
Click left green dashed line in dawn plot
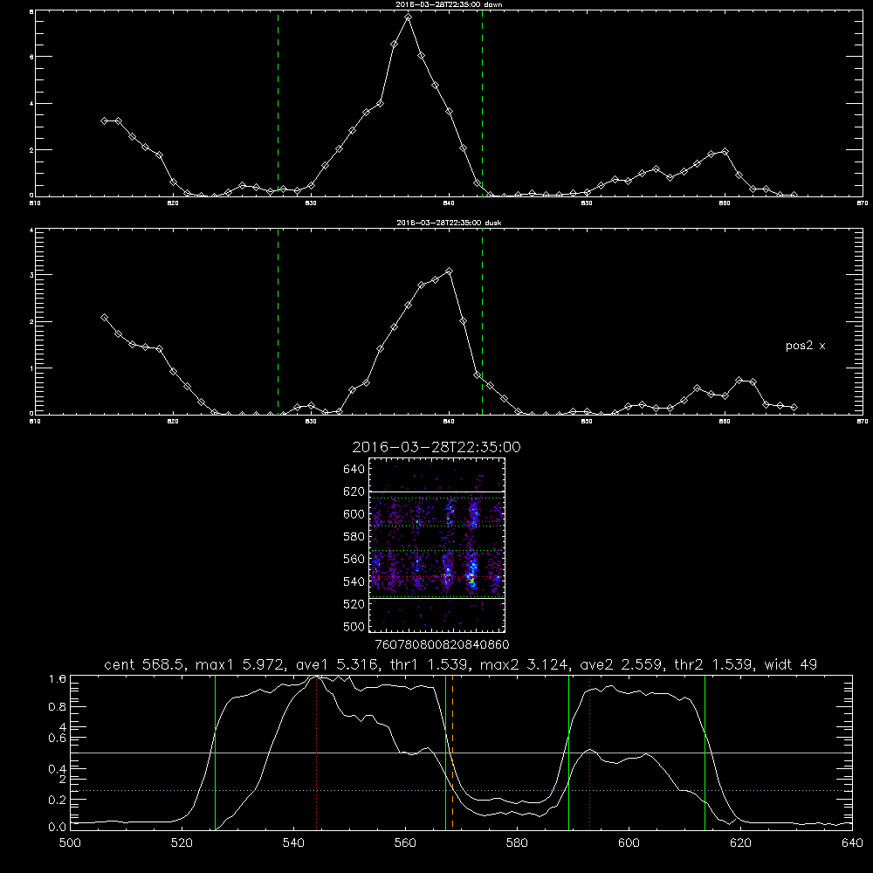(278, 103)
